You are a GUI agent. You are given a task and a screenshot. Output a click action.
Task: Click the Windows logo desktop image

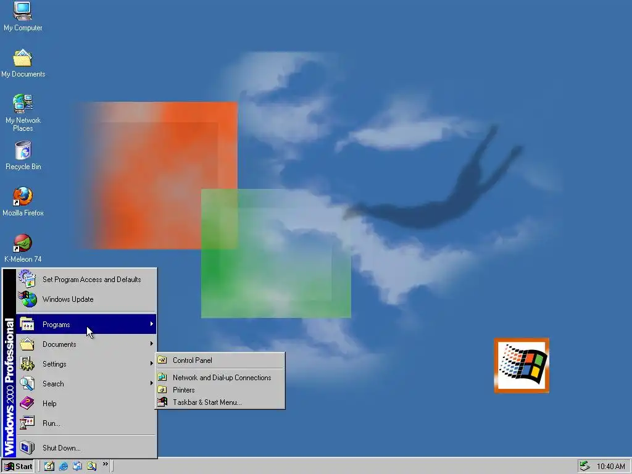pyautogui.click(x=522, y=365)
